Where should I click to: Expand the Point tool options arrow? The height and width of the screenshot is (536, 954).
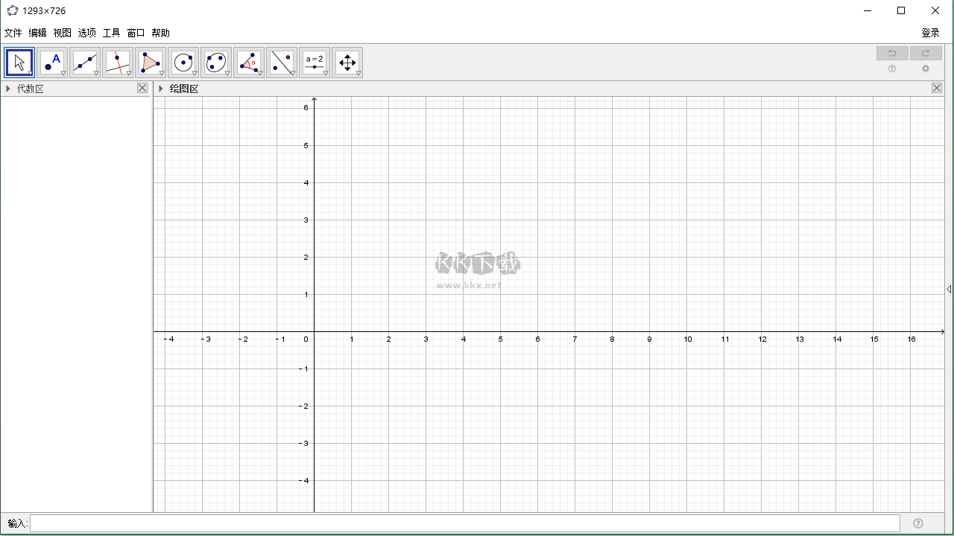pos(63,74)
